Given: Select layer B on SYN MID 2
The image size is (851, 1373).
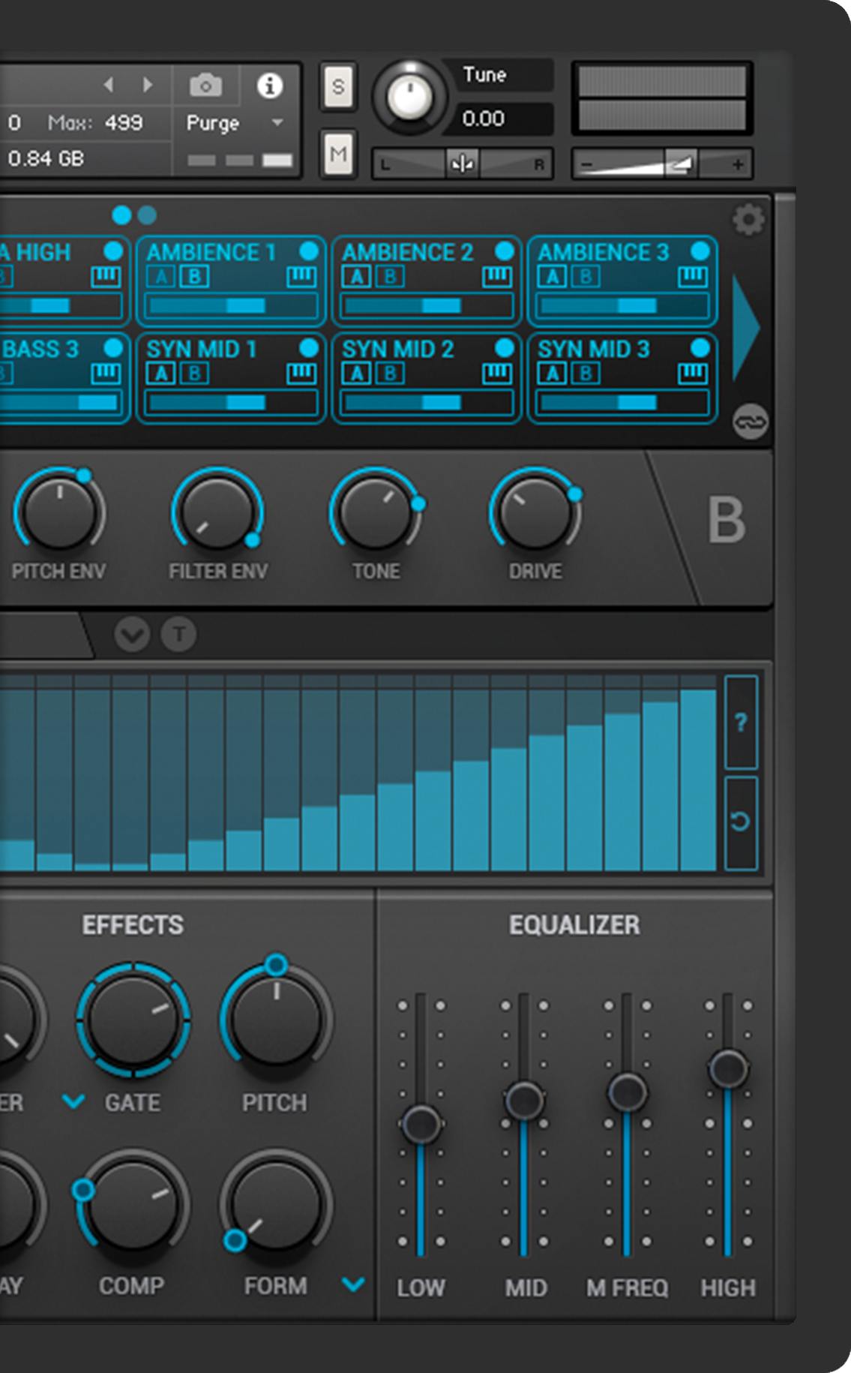Looking at the screenshot, I should coord(390,373).
